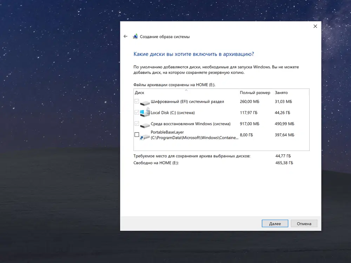Click the label Требуемое место для сохранения архива
Screen dimensions: 351x263
tap(192, 156)
